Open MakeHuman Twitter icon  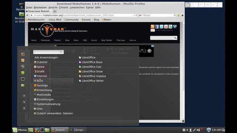click(161, 27)
